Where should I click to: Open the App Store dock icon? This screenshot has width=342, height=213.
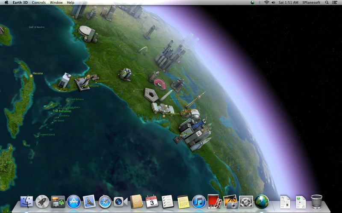pos(74,201)
